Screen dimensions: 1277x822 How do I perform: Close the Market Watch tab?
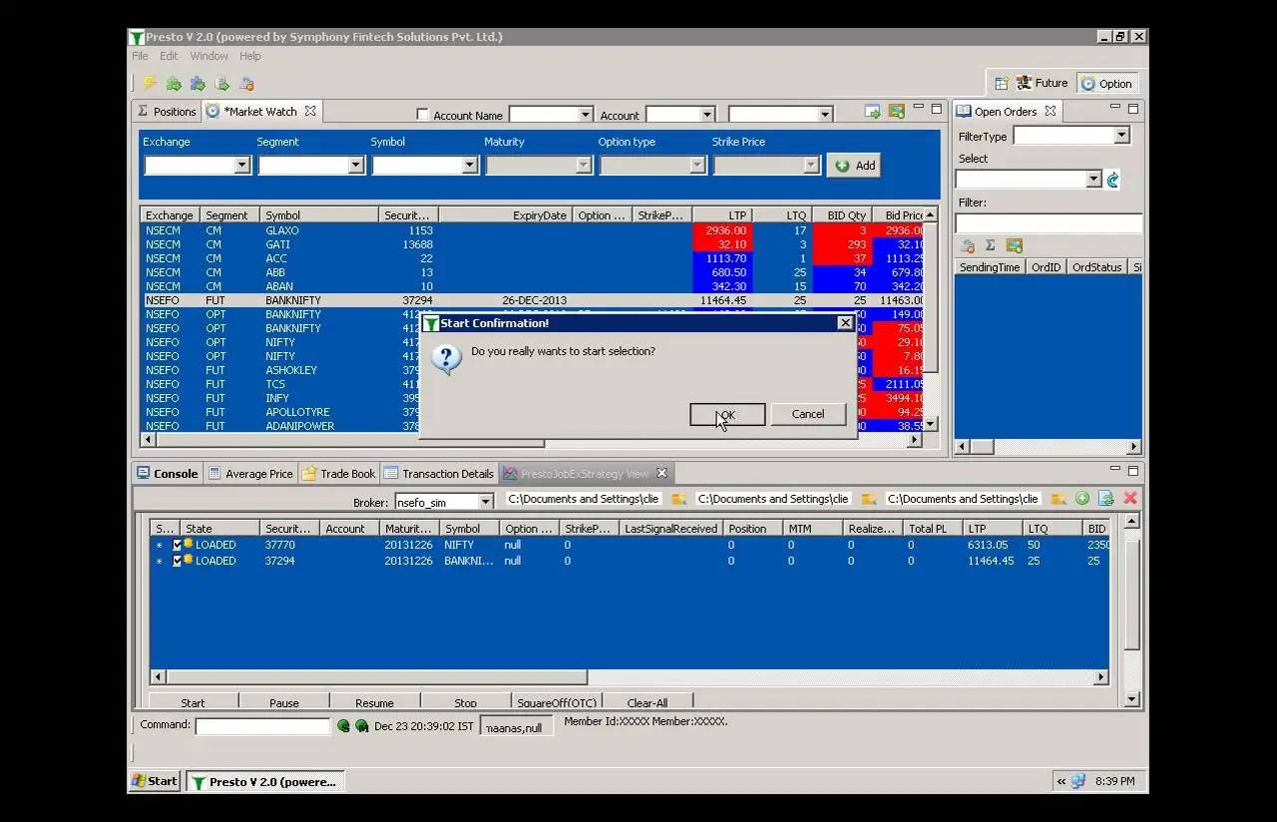pyautogui.click(x=310, y=111)
